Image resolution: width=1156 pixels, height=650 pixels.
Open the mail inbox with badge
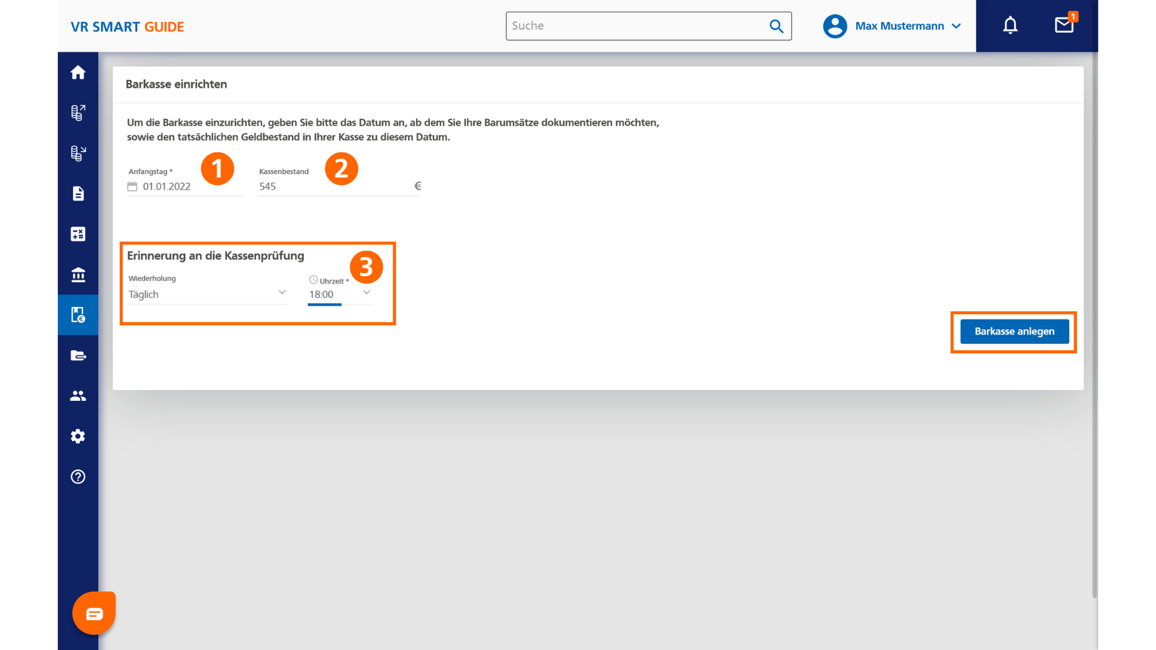[1064, 25]
